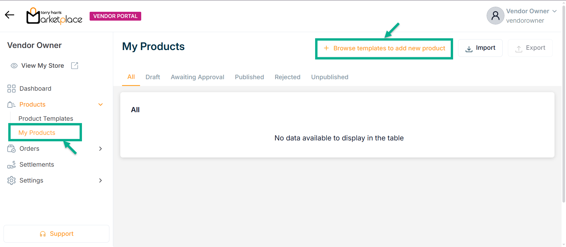Screen dimensions: 566x247
Task: Click the Import button
Action: coord(480,48)
